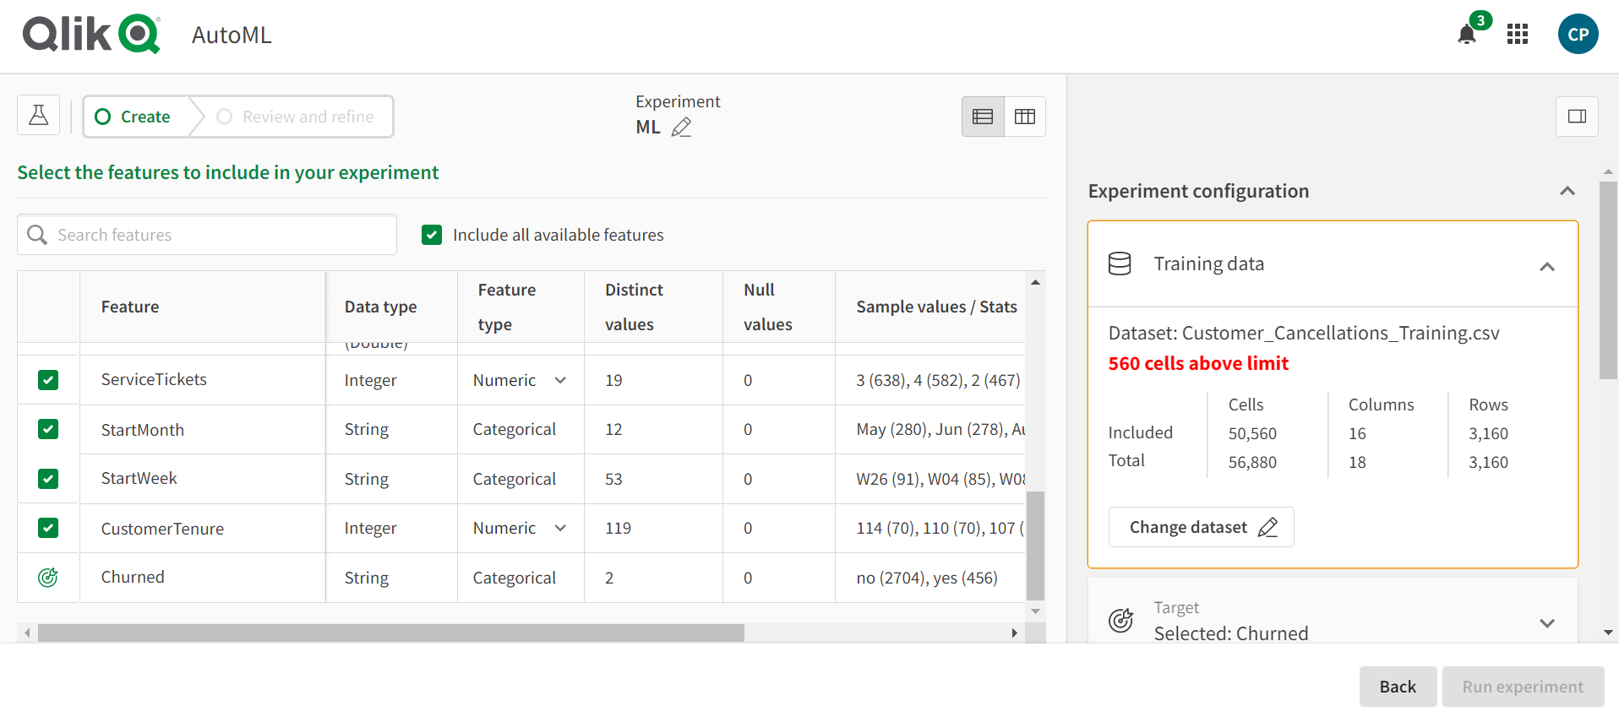Toggle Include all available features checkbox
The image size is (1619, 717).
(432, 235)
